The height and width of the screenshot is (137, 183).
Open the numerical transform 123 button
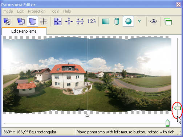point(91,21)
